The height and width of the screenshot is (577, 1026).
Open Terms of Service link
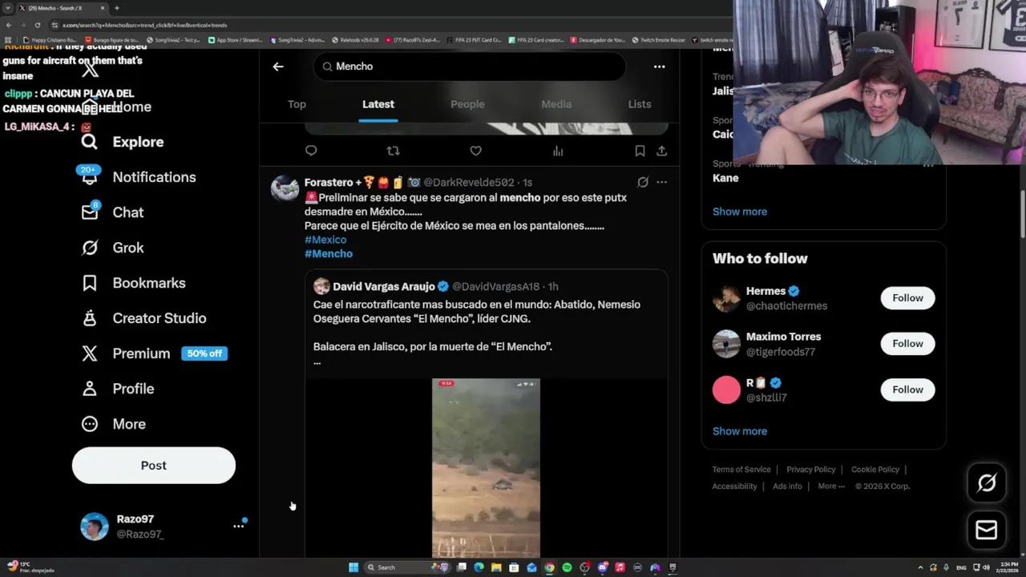pos(741,470)
